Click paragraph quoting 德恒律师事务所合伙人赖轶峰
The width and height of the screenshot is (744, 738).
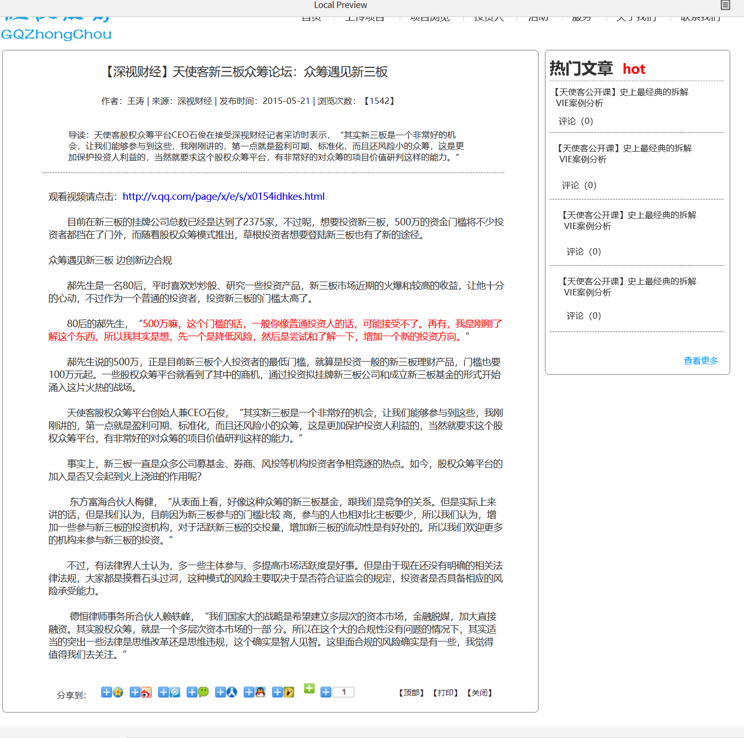[273, 636]
